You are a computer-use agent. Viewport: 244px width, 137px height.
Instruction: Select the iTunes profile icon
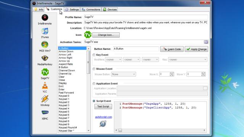tap(45, 31)
